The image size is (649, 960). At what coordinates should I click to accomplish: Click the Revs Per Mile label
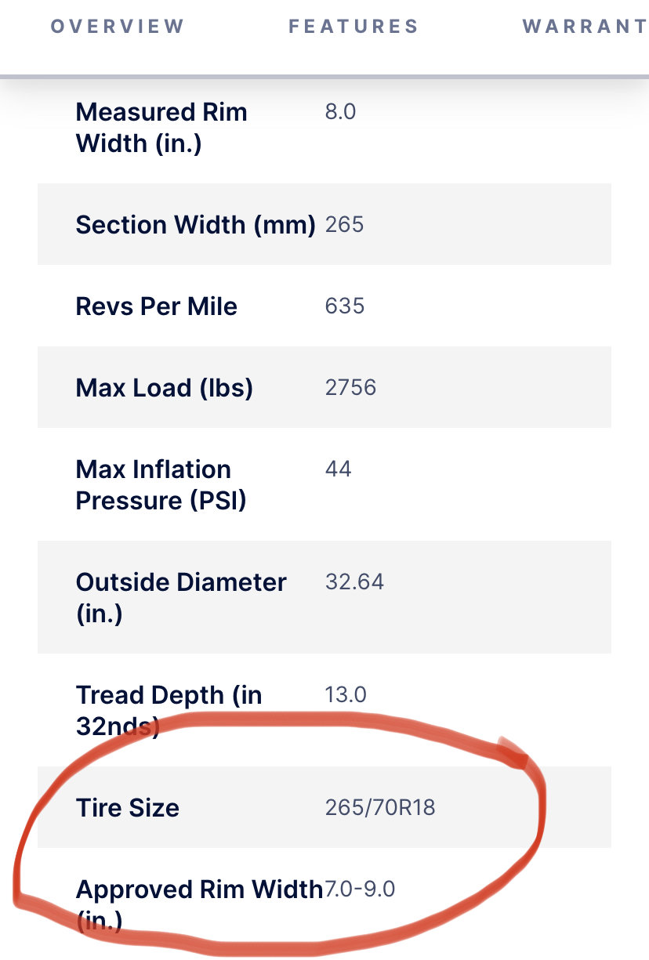157,306
